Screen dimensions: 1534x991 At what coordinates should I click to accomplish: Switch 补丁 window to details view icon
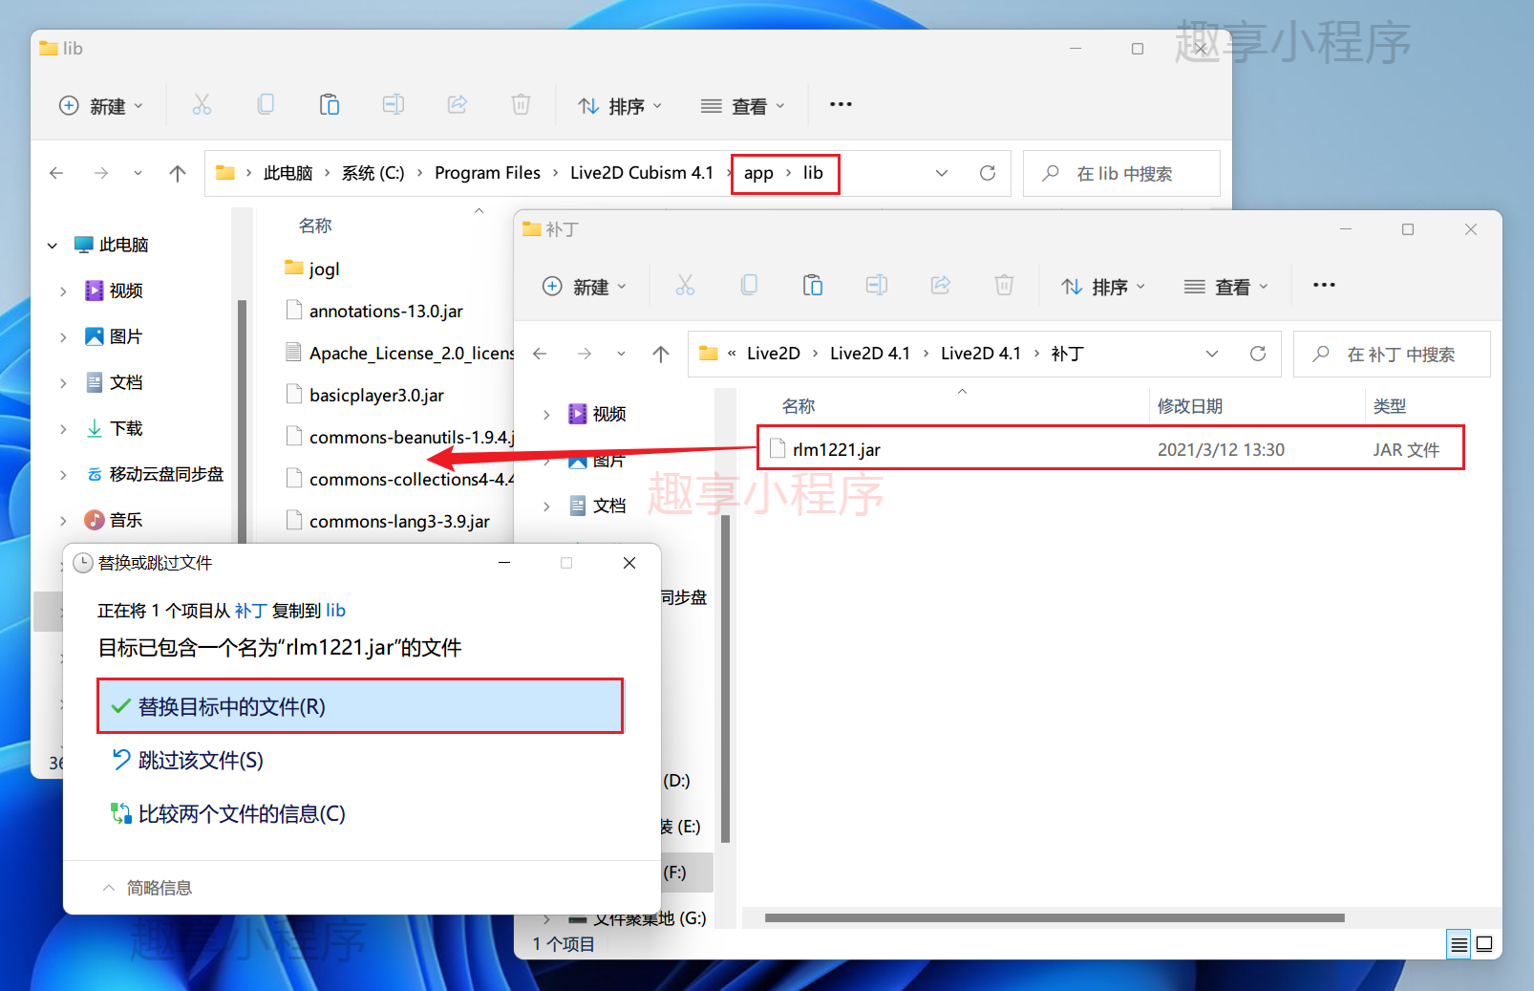[1459, 944]
